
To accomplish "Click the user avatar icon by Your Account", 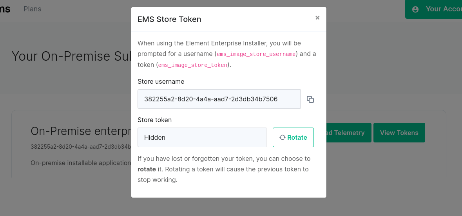I will (415, 9).
